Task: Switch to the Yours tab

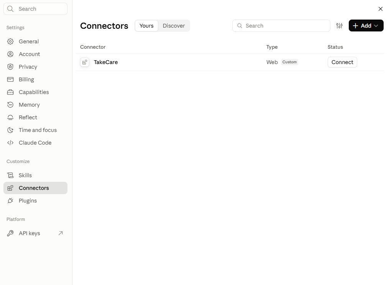Action: [146, 26]
